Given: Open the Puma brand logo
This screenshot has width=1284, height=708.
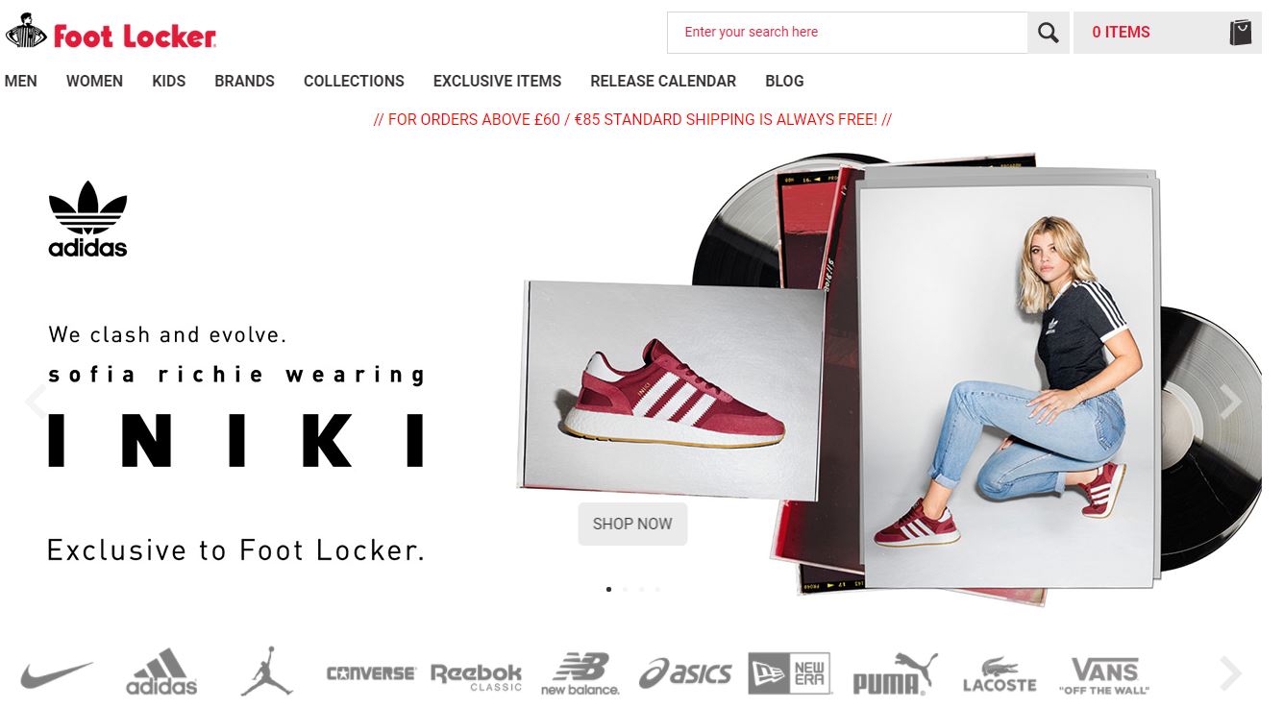Looking at the screenshot, I should point(894,673).
